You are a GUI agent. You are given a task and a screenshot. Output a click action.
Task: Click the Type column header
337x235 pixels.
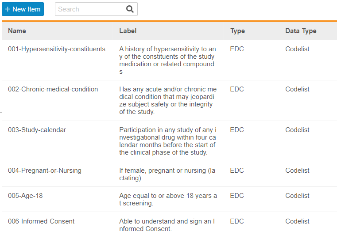237,31
